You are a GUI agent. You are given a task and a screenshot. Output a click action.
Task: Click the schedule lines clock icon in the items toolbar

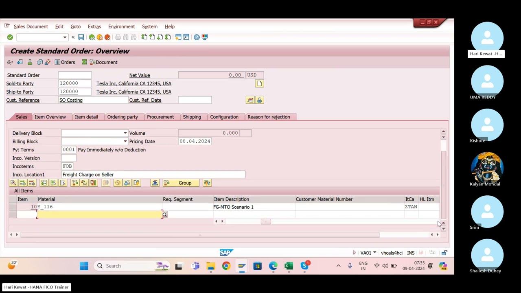[118, 183]
